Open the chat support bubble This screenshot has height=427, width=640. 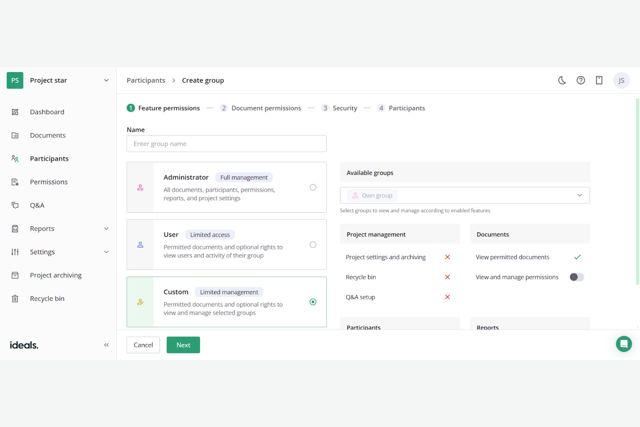[624, 344]
